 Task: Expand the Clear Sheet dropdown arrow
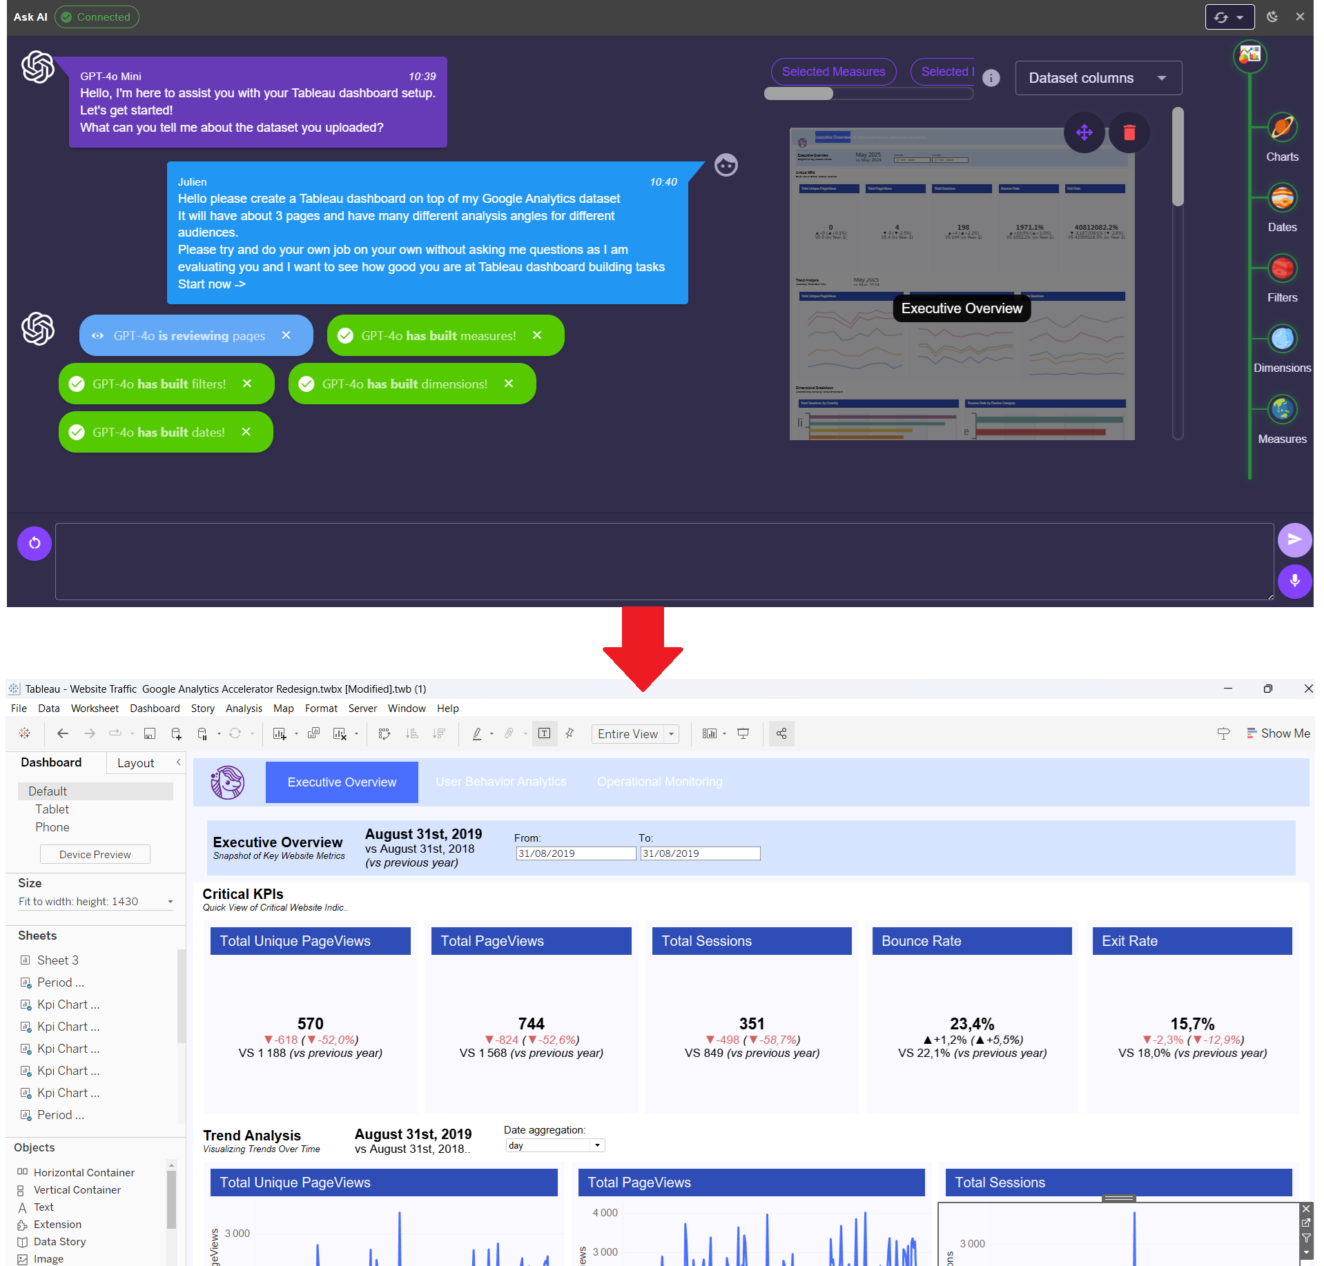click(356, 734)
